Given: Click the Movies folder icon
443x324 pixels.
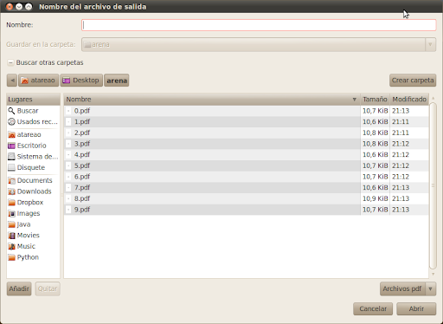Looking at the screenshot, I should (11, 236).
